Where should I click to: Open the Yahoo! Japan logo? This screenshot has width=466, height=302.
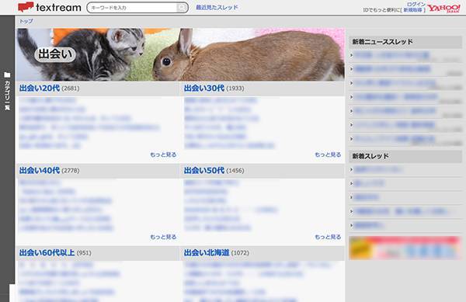(x=443, y=9)
